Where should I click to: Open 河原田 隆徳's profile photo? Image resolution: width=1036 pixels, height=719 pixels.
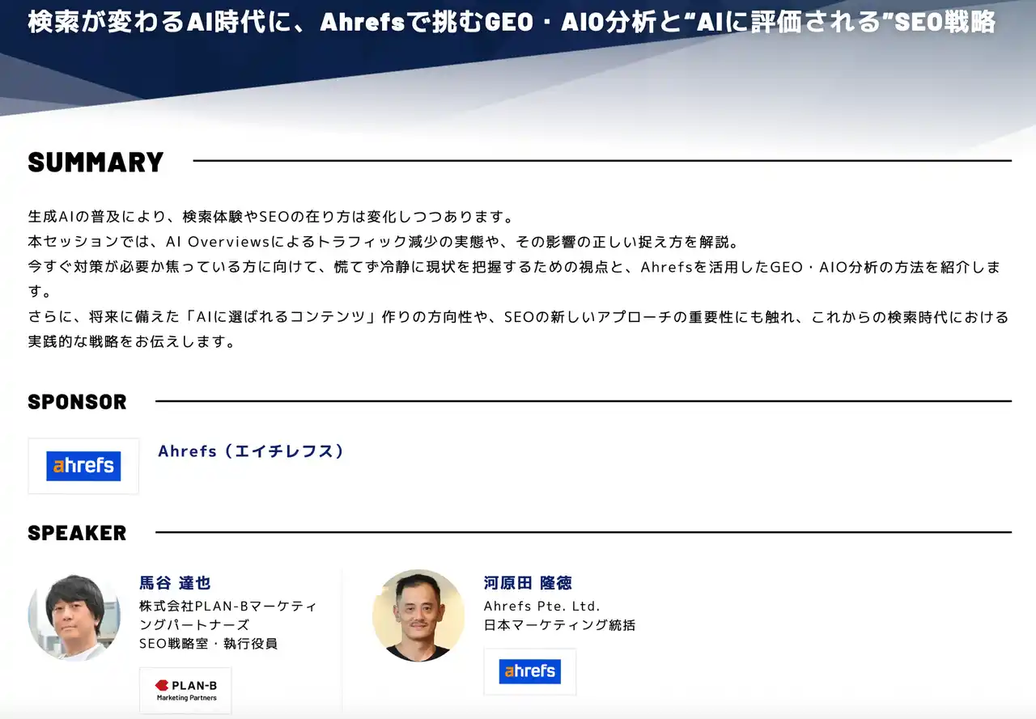pos(418,615)
